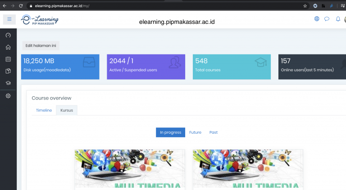Open the round blue browser extension icon
Image resolution: width=346 pixels, height=190 pixels.
(315, 6)
